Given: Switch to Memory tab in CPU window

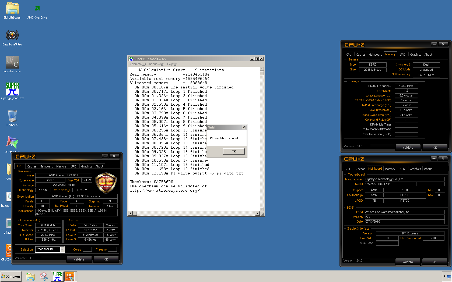Looking at the screenshot, I should point(61,166).
